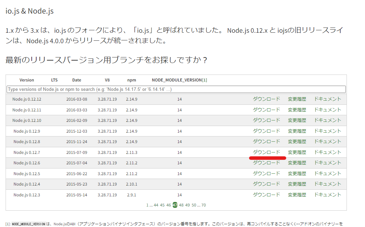Select the '2016-02-09' date cell
Viewport: 365px width, 227px height.
[x=77, y=120]
